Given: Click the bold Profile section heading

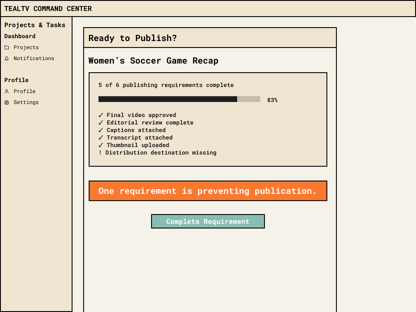Looking at the screenshot, I should point(16,80).
